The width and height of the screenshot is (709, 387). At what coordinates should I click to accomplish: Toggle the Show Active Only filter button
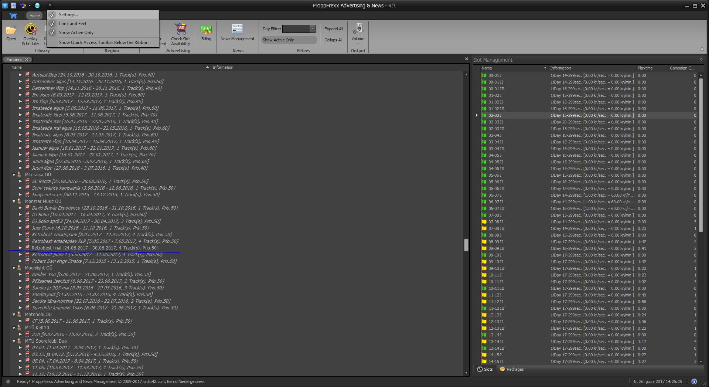289,40
